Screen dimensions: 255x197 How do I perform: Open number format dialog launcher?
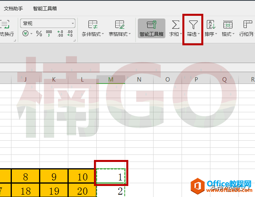pos(75,40)
